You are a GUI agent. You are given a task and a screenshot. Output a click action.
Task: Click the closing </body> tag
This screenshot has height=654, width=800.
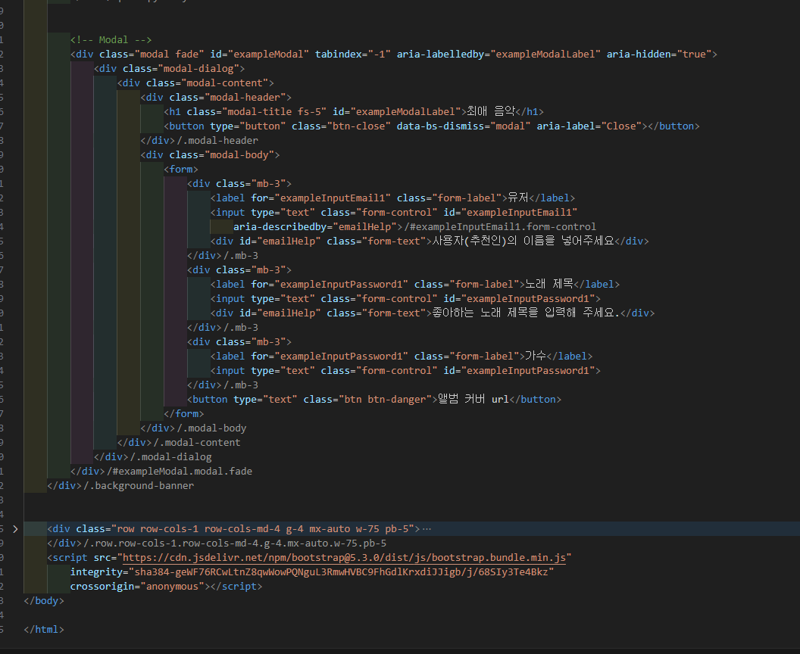44,601
